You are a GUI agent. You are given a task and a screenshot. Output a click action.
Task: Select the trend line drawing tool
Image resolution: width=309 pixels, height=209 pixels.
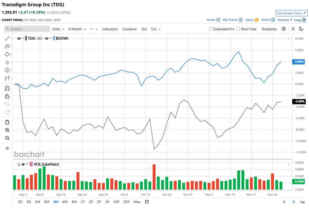point(7,38)
